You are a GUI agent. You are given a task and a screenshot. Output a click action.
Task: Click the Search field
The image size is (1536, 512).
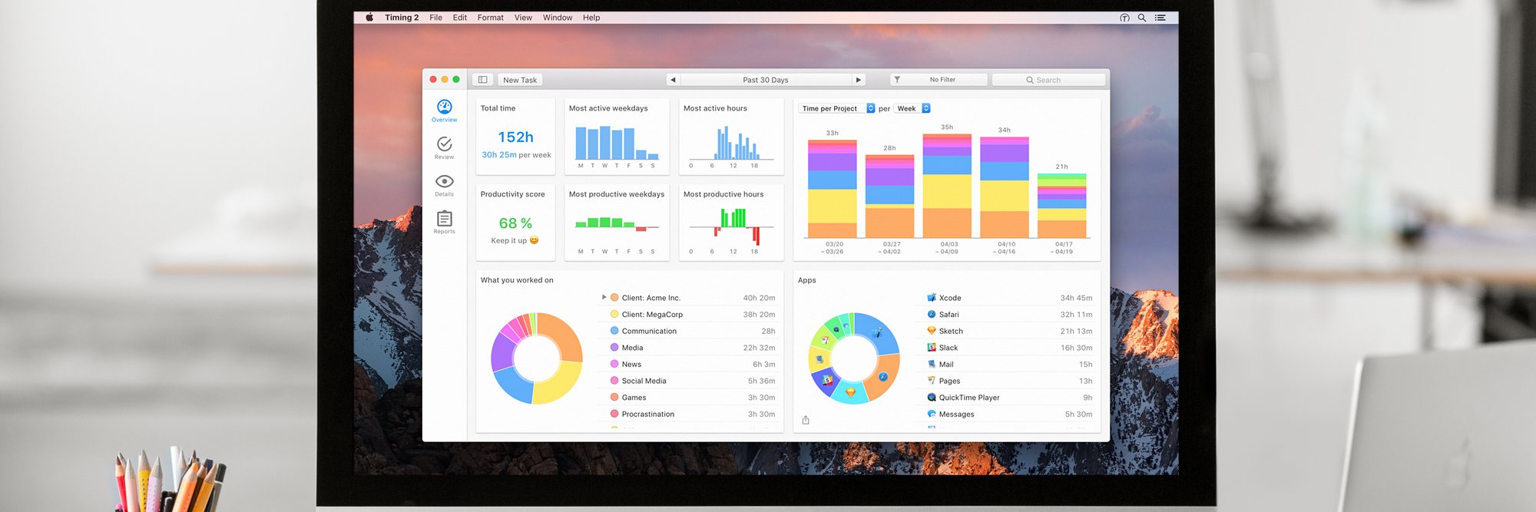[x=1048, y=80]
